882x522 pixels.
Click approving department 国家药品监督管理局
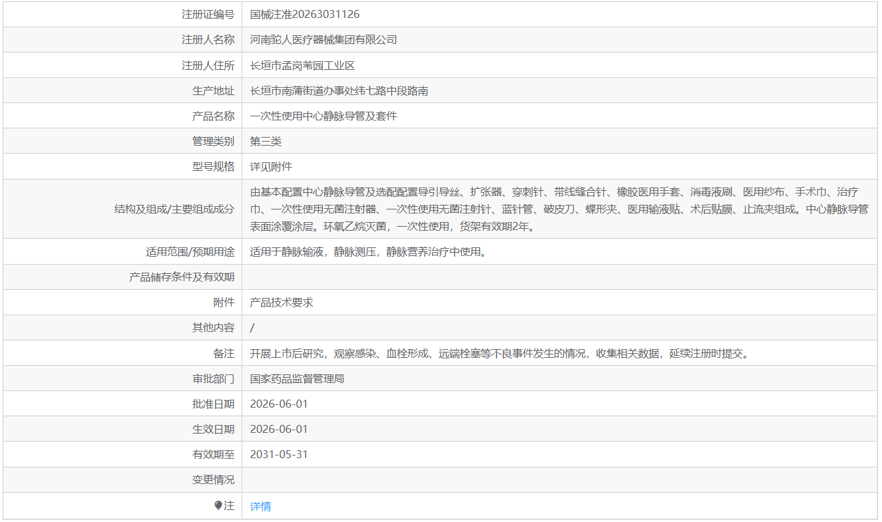coord(297,378)
